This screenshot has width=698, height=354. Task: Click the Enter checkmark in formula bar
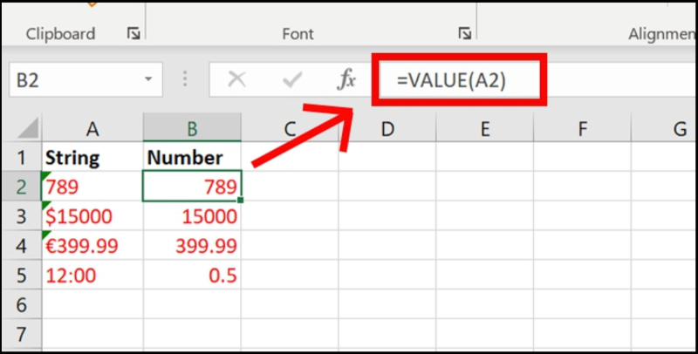pos(291,80)
